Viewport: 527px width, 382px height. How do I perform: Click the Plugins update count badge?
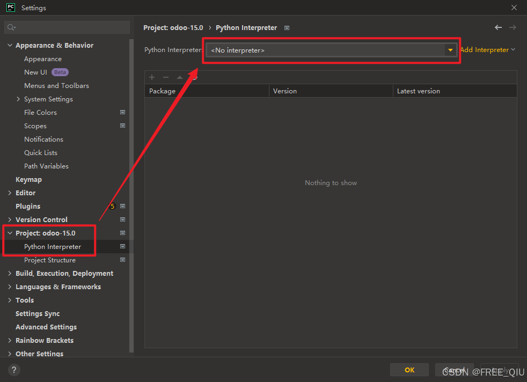click(x=113, y=206)
